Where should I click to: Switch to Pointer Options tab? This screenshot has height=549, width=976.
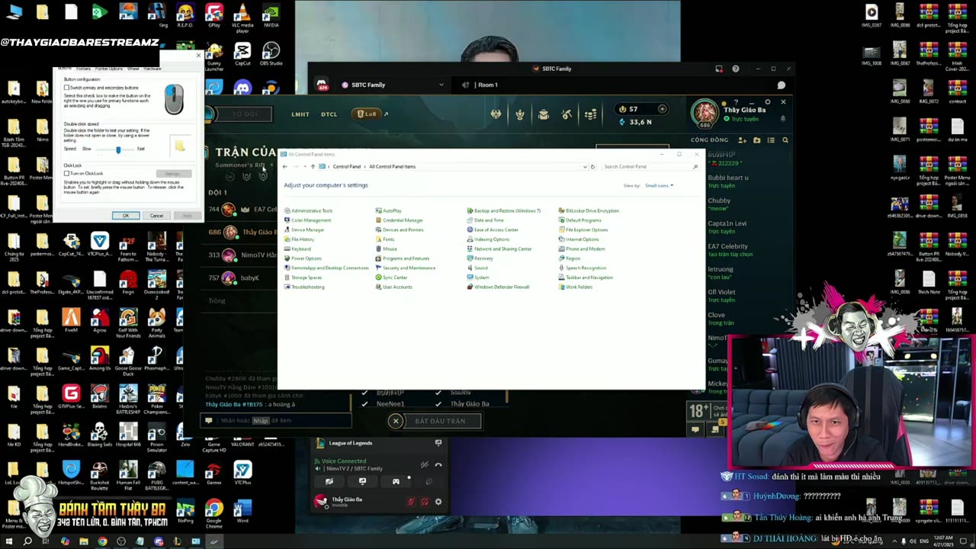(108, 69)
